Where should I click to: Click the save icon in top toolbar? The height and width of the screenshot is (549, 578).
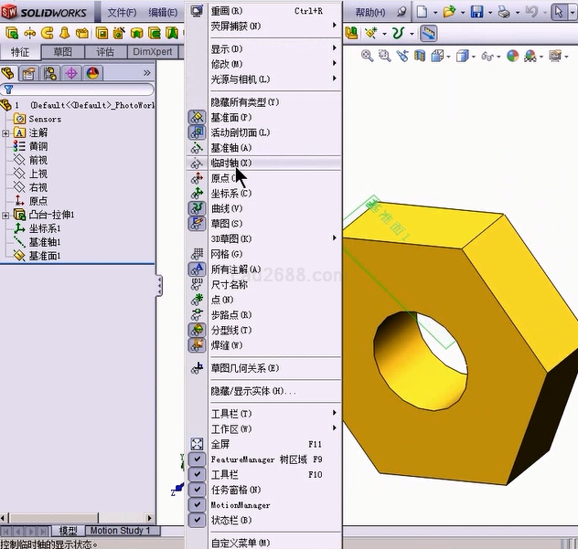(x=476, y=12)
